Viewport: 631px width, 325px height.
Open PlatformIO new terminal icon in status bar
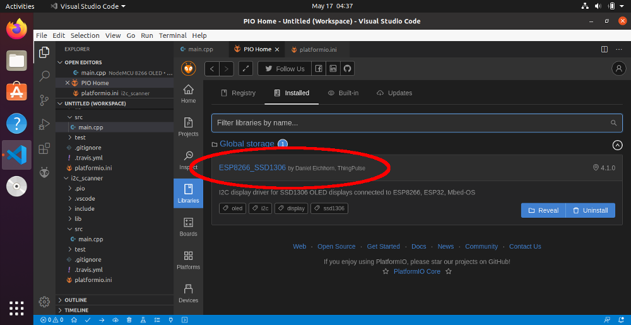point(184,320)
